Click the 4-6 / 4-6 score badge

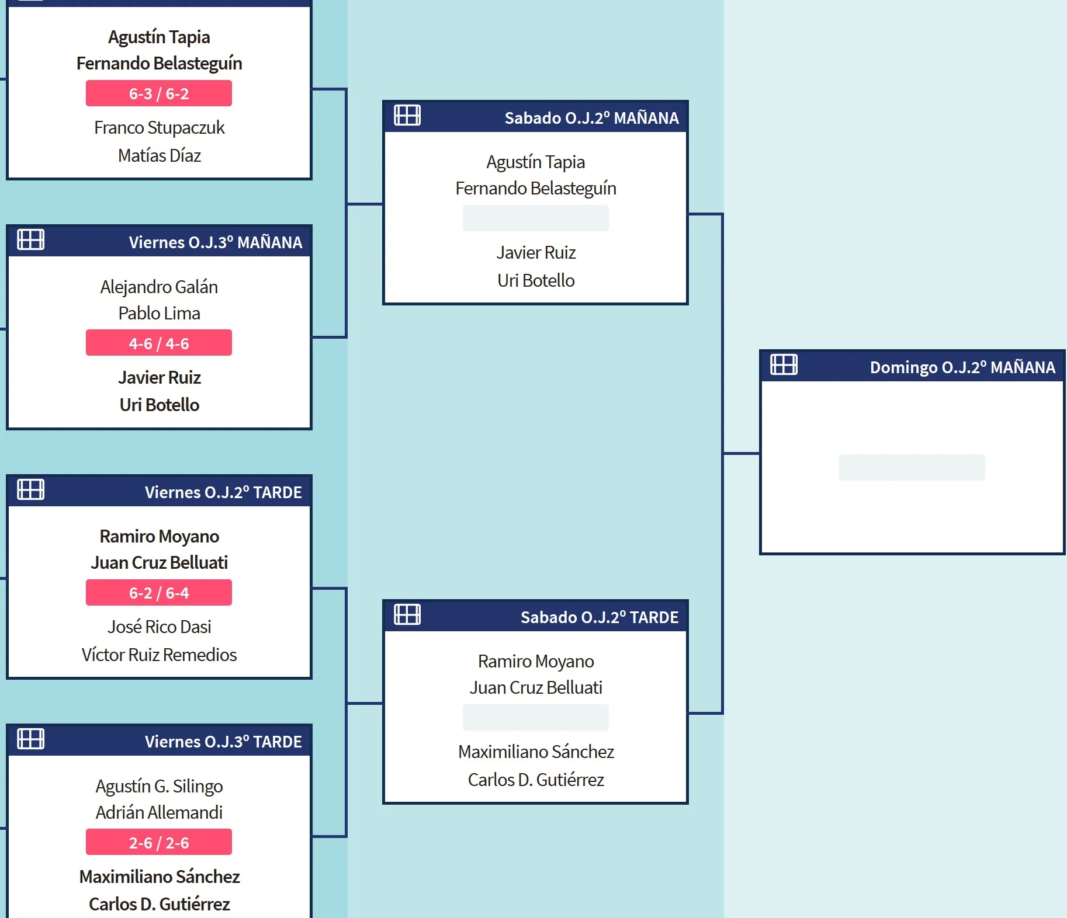[159, 343]
